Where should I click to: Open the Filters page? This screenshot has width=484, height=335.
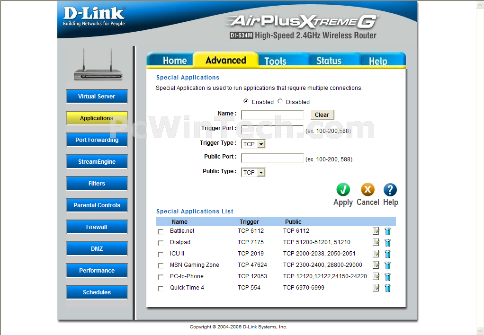pyautogui.click(x=97, y=183)
